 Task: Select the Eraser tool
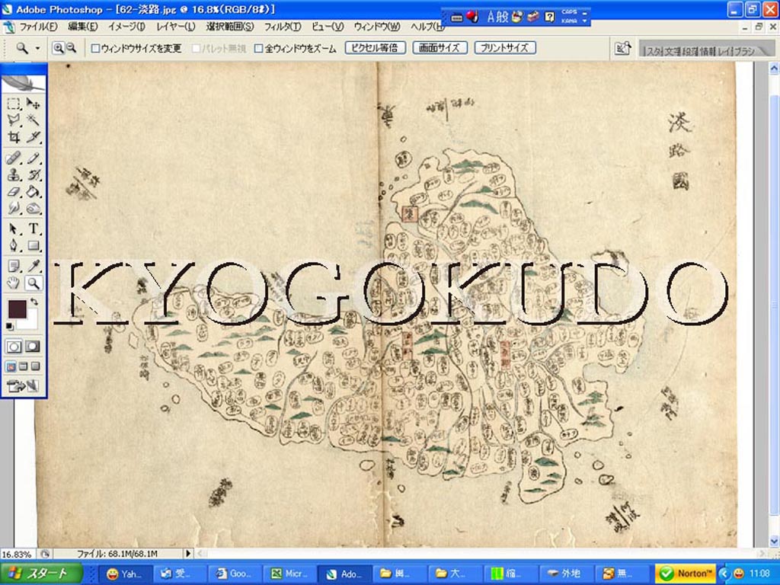point(14,191)
